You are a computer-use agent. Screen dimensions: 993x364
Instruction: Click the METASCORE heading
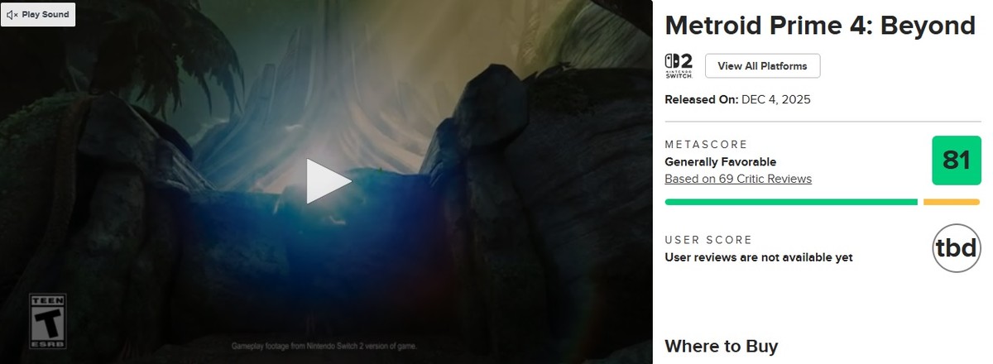click(x=706, y=145)
